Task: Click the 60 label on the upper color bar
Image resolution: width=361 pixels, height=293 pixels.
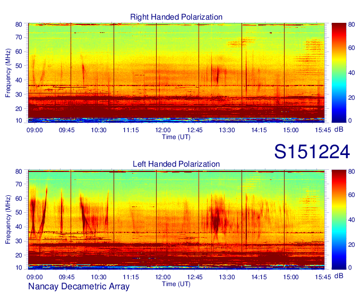Action: click(351, 48)
